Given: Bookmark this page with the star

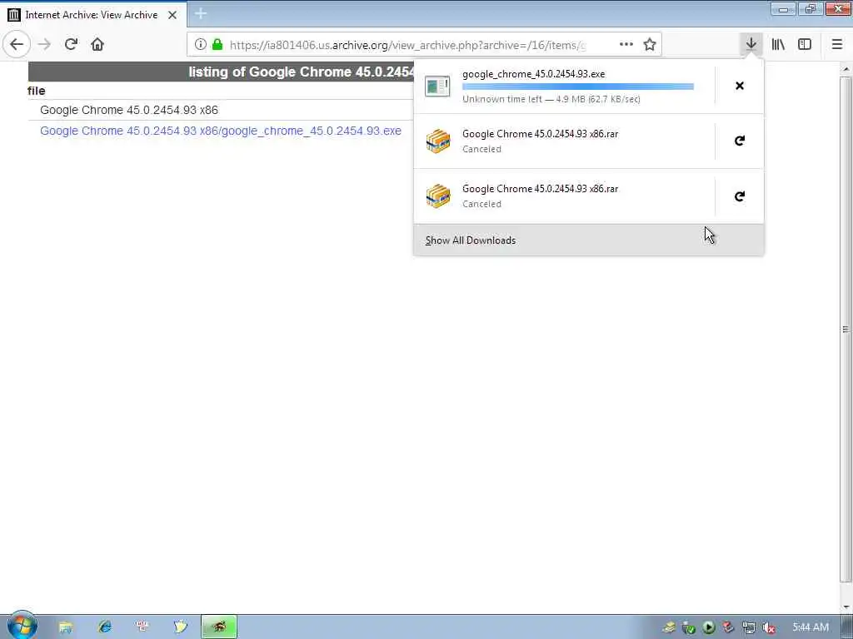Looking at the screenshot, I should click(x=650, y=45).
